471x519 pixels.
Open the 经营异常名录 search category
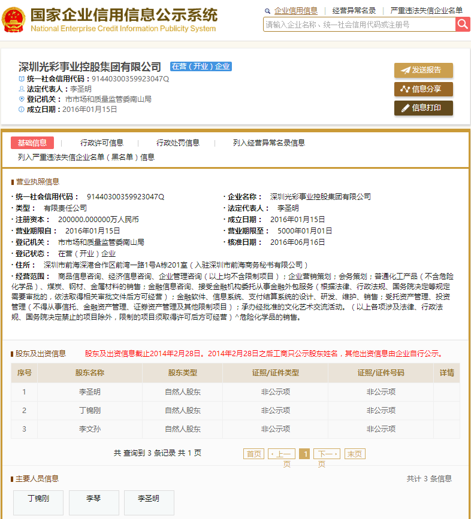[x=354, y=11]
